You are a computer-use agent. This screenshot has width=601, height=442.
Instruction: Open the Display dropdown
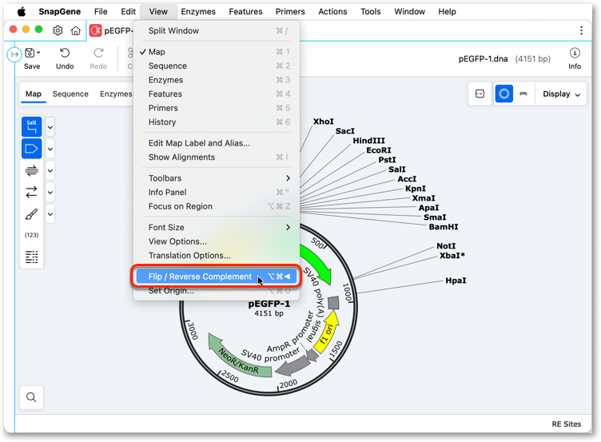coord(561,94)
